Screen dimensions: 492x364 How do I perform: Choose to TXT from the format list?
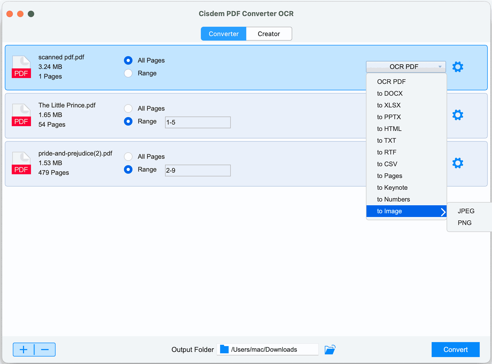(x=406, y=141)
